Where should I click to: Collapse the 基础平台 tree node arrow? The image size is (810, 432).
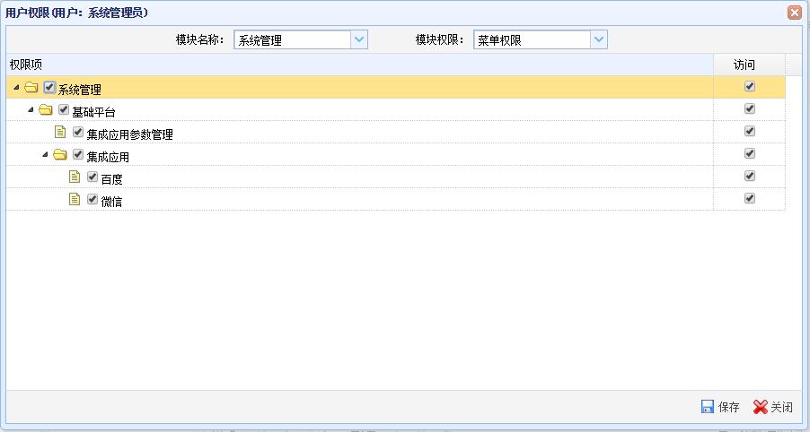coord(31,110)
